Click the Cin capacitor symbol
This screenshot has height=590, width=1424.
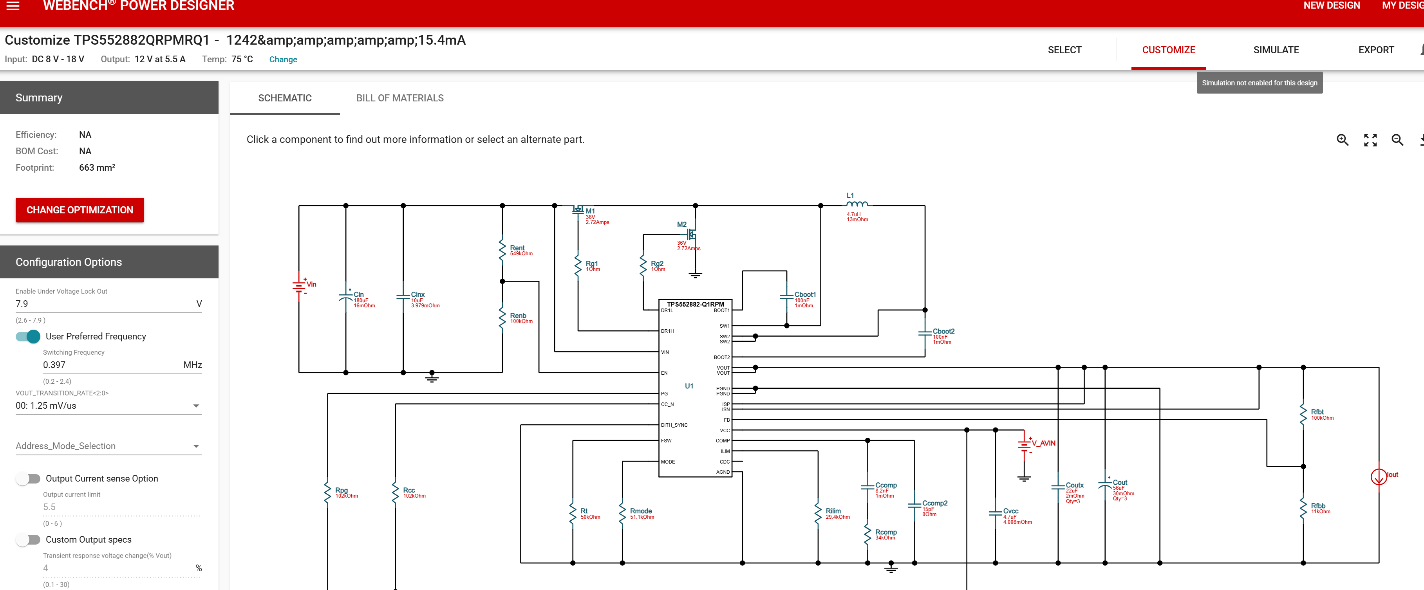tap(346, 297)
